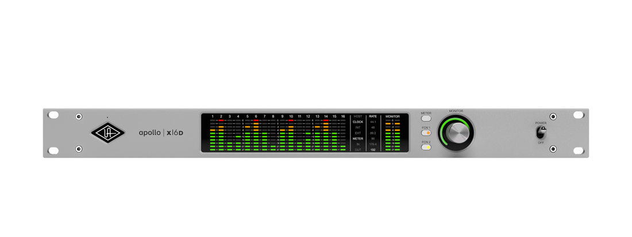Flip the POWER toggle switch
The image size is (632, 237).
[x=541, y=132]
